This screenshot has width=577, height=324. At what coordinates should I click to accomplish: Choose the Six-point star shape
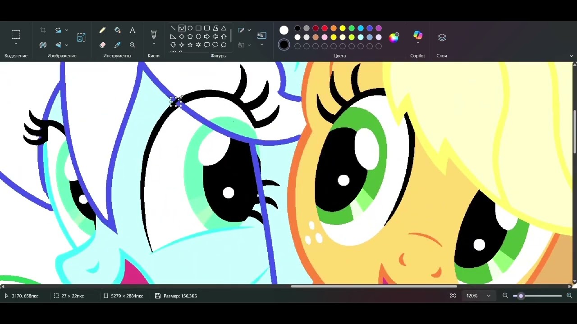click(198, 45)
